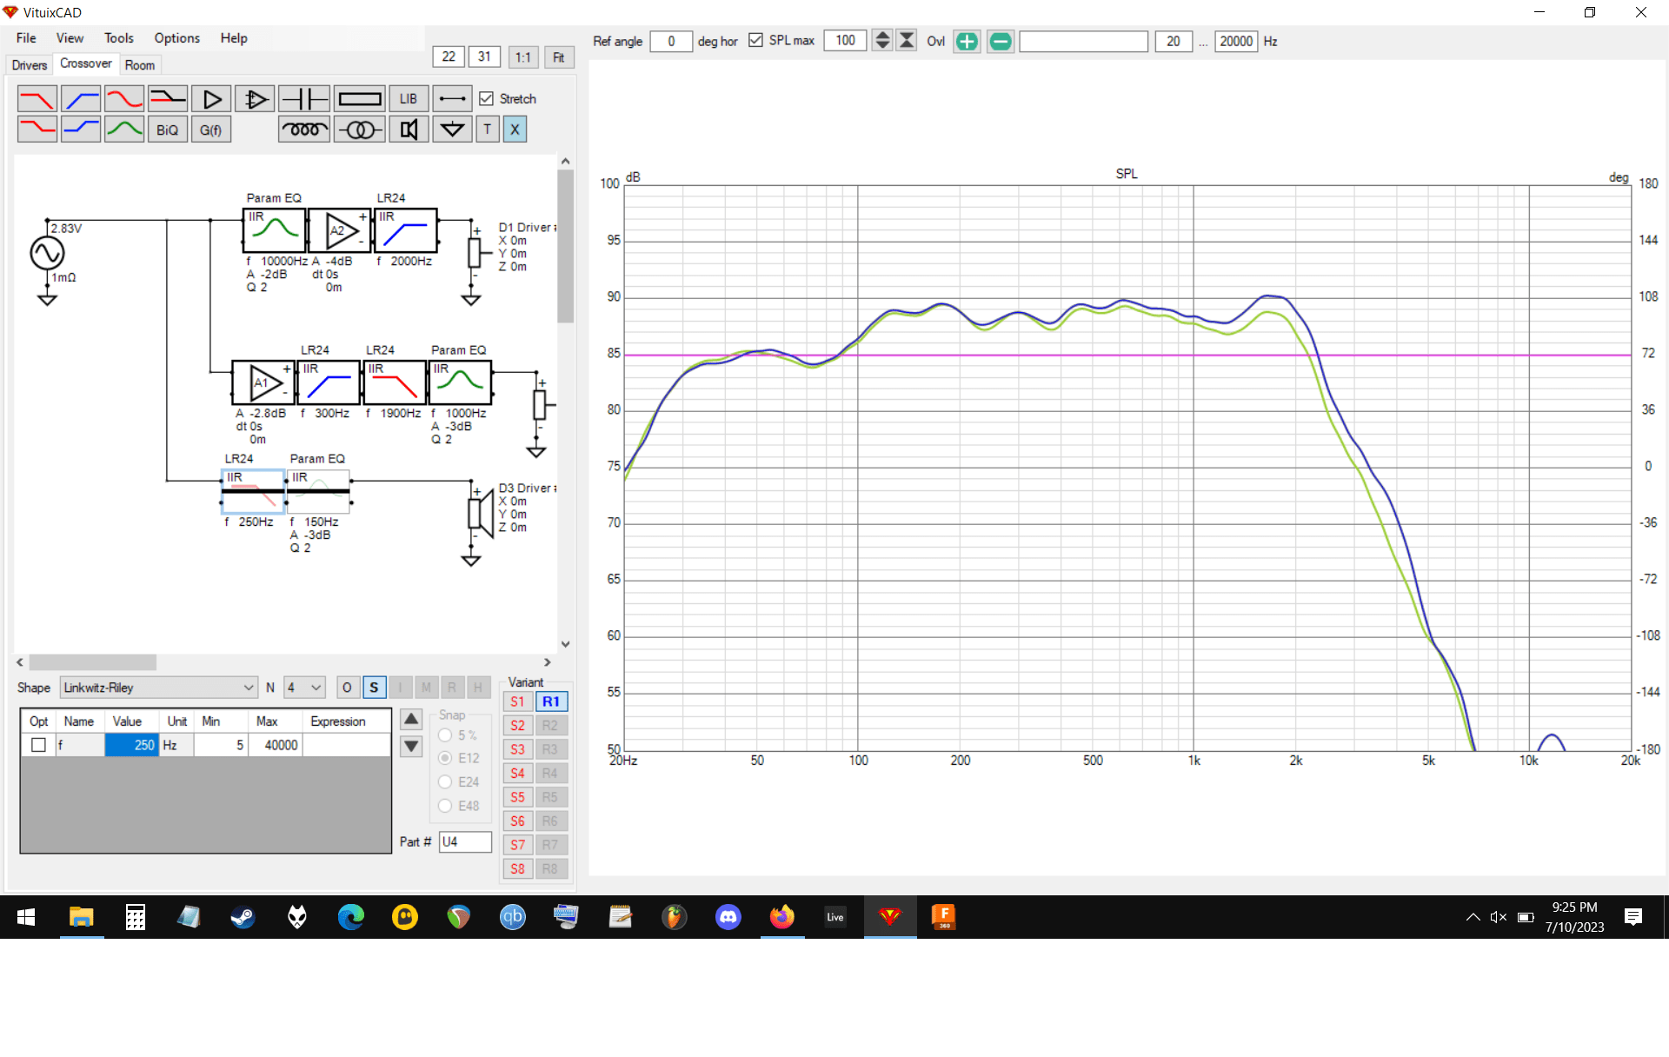
Task: Toggle the O shape mode button
Action: (347, 688)
